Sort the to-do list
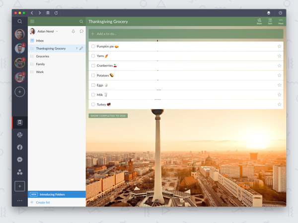298x223 pixels. [x=270, y=21]
